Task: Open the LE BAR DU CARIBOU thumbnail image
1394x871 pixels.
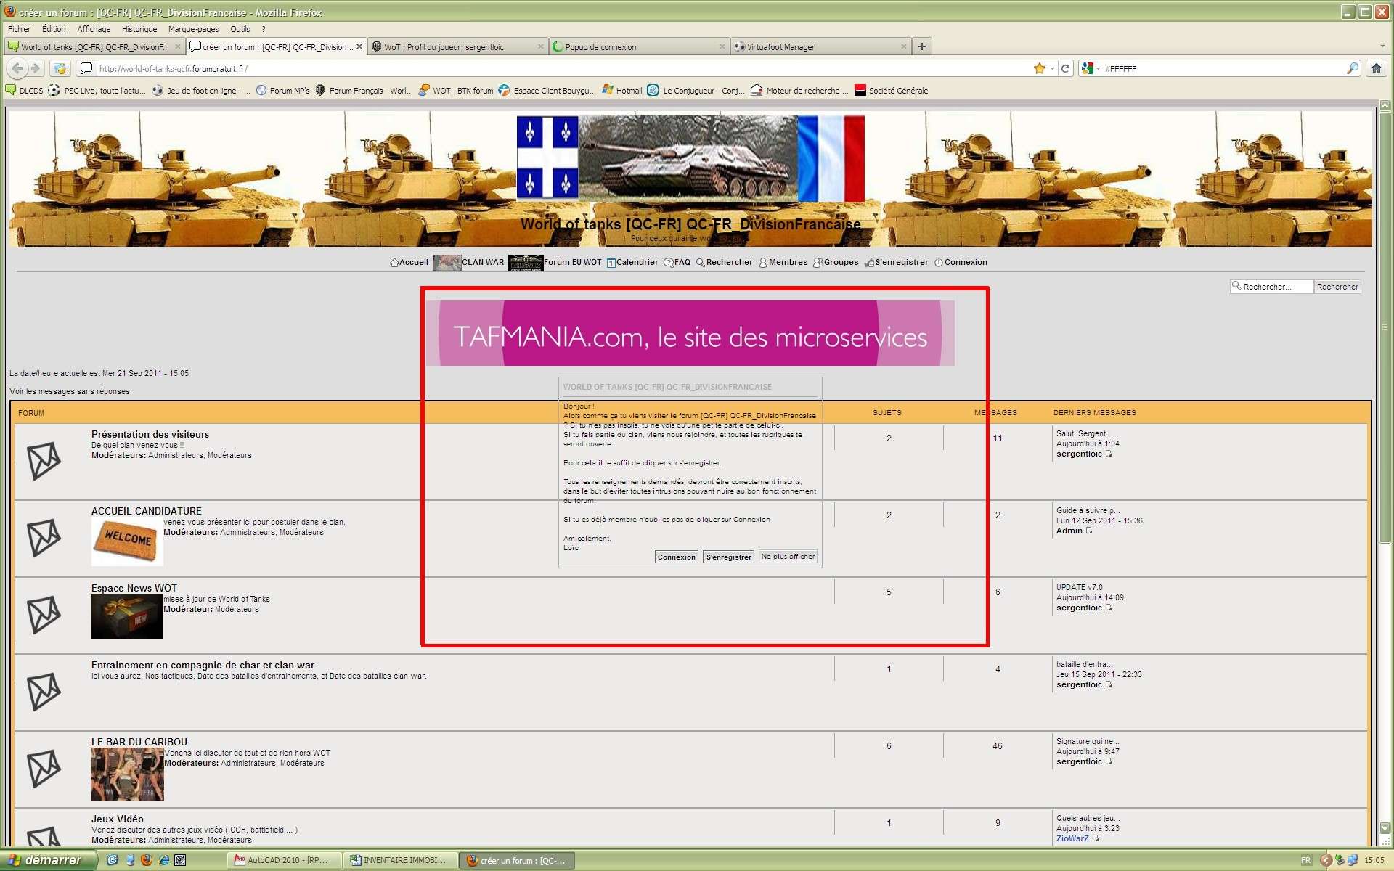Action: click(127, 774)
